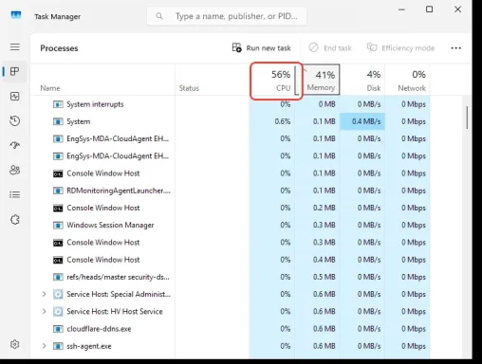
Task: Open the Startup apps icon in sidebar
Action: point(15,145)
